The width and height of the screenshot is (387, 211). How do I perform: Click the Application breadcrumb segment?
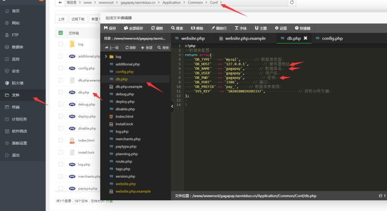[x=172, y=2]
